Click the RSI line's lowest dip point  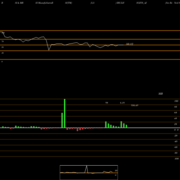point(49,50)
